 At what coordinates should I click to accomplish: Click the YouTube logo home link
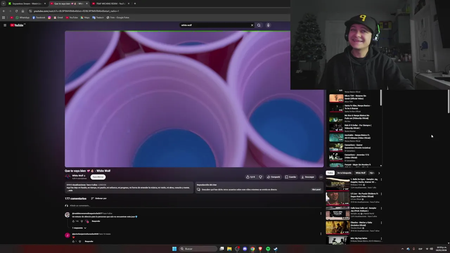[x=17, y=25]
